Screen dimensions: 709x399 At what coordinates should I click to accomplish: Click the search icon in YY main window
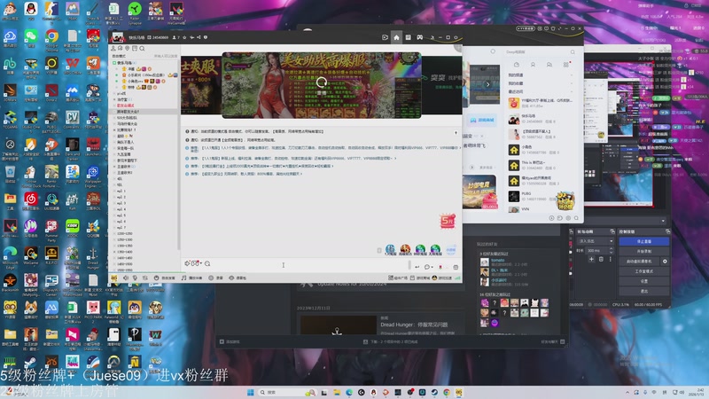click(x=573, y=52)
